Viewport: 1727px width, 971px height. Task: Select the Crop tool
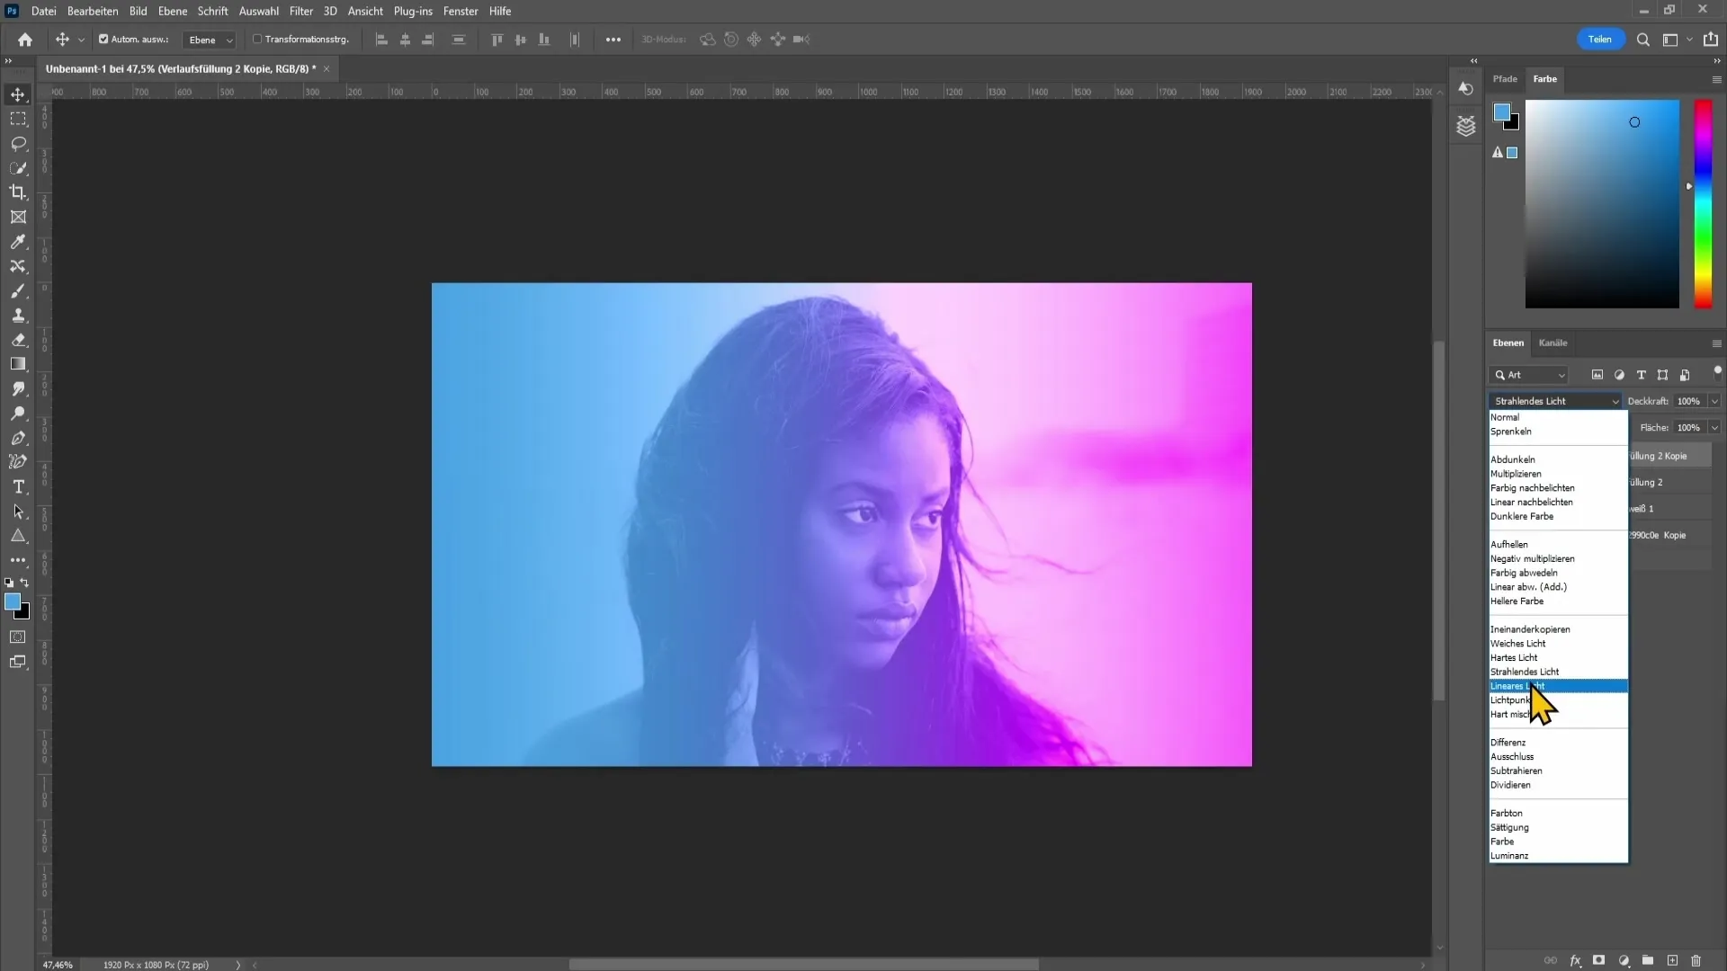tap(18, 192)
